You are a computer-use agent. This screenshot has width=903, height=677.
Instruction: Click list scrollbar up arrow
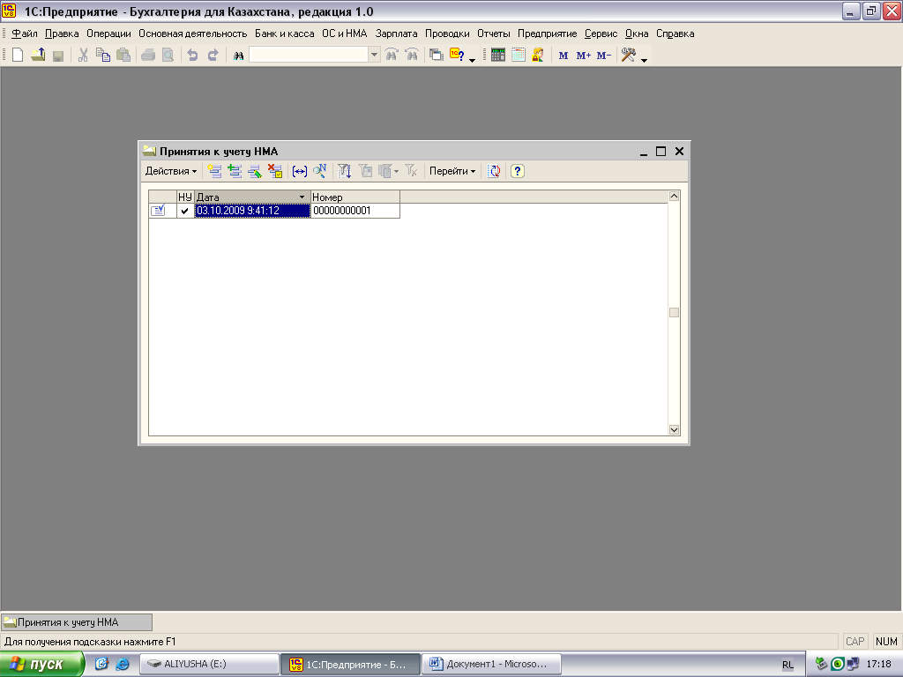pyautogui.click(x=674, y=197)
